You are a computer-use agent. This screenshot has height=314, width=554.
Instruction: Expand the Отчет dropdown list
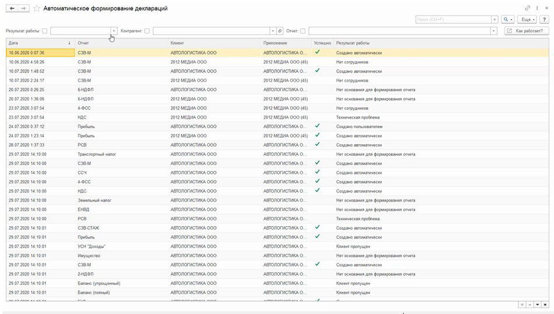click(494, 31)
